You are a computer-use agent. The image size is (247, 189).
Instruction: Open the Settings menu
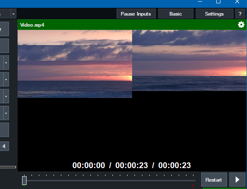(x=214, y=14)
